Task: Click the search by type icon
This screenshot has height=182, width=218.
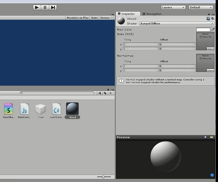Action: tap(100, 93)
